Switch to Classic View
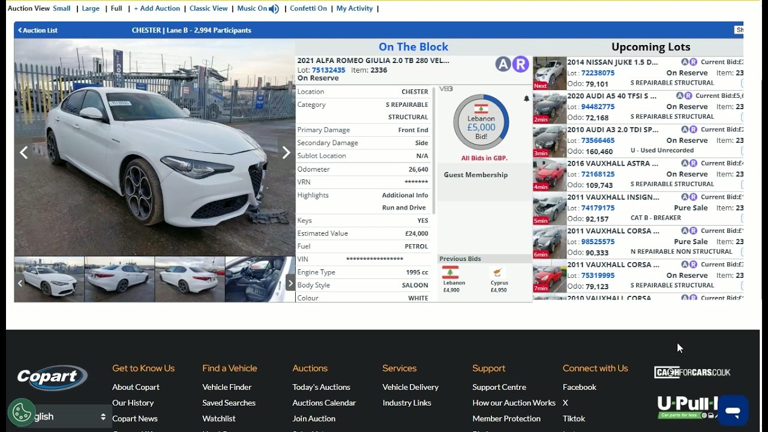The width and height of the screenshot is (768, 432). click(209, 8)
